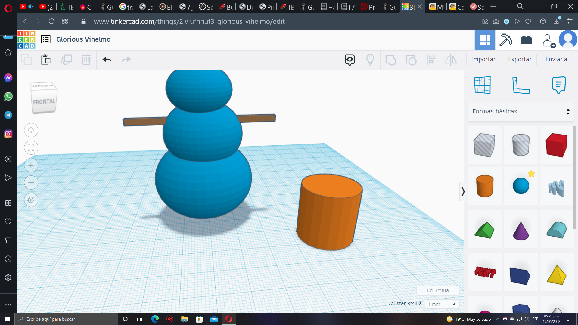
Task: Select the red box shape swatch
Action: 556,145
